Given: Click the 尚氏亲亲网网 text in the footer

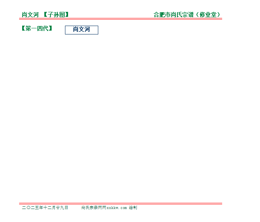Looking at the screenshot, I should [93, 207].
